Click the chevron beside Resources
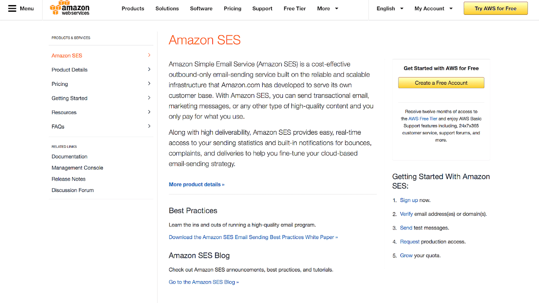 [x=149, y=112]
